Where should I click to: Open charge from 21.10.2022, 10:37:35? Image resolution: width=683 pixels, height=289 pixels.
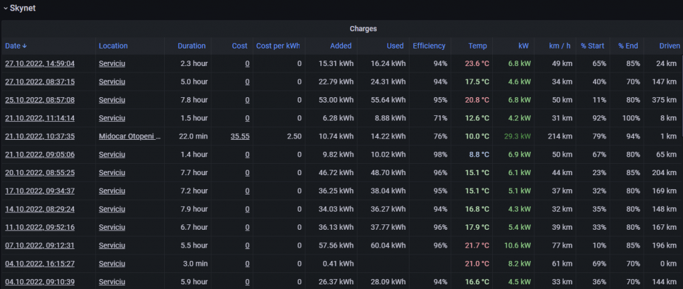[x=39, y=137]
